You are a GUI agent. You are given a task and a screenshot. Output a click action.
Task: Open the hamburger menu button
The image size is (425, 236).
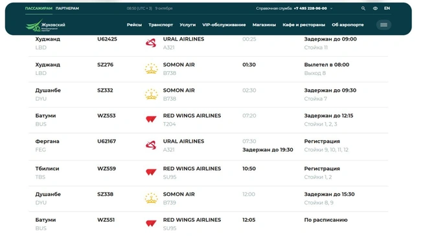pyautogui.click(x=384, y=25)
